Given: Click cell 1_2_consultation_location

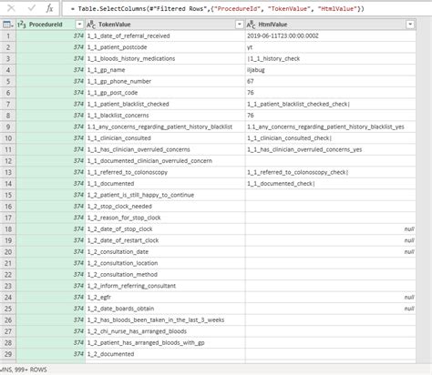Looking at the screenshot, I should pyautogui.click(x=165, y=263).
